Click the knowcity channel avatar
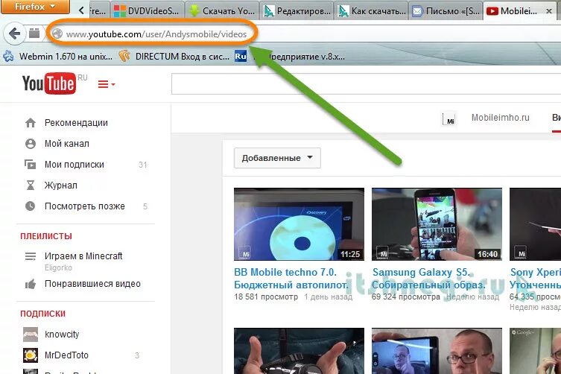 [31, 335]
